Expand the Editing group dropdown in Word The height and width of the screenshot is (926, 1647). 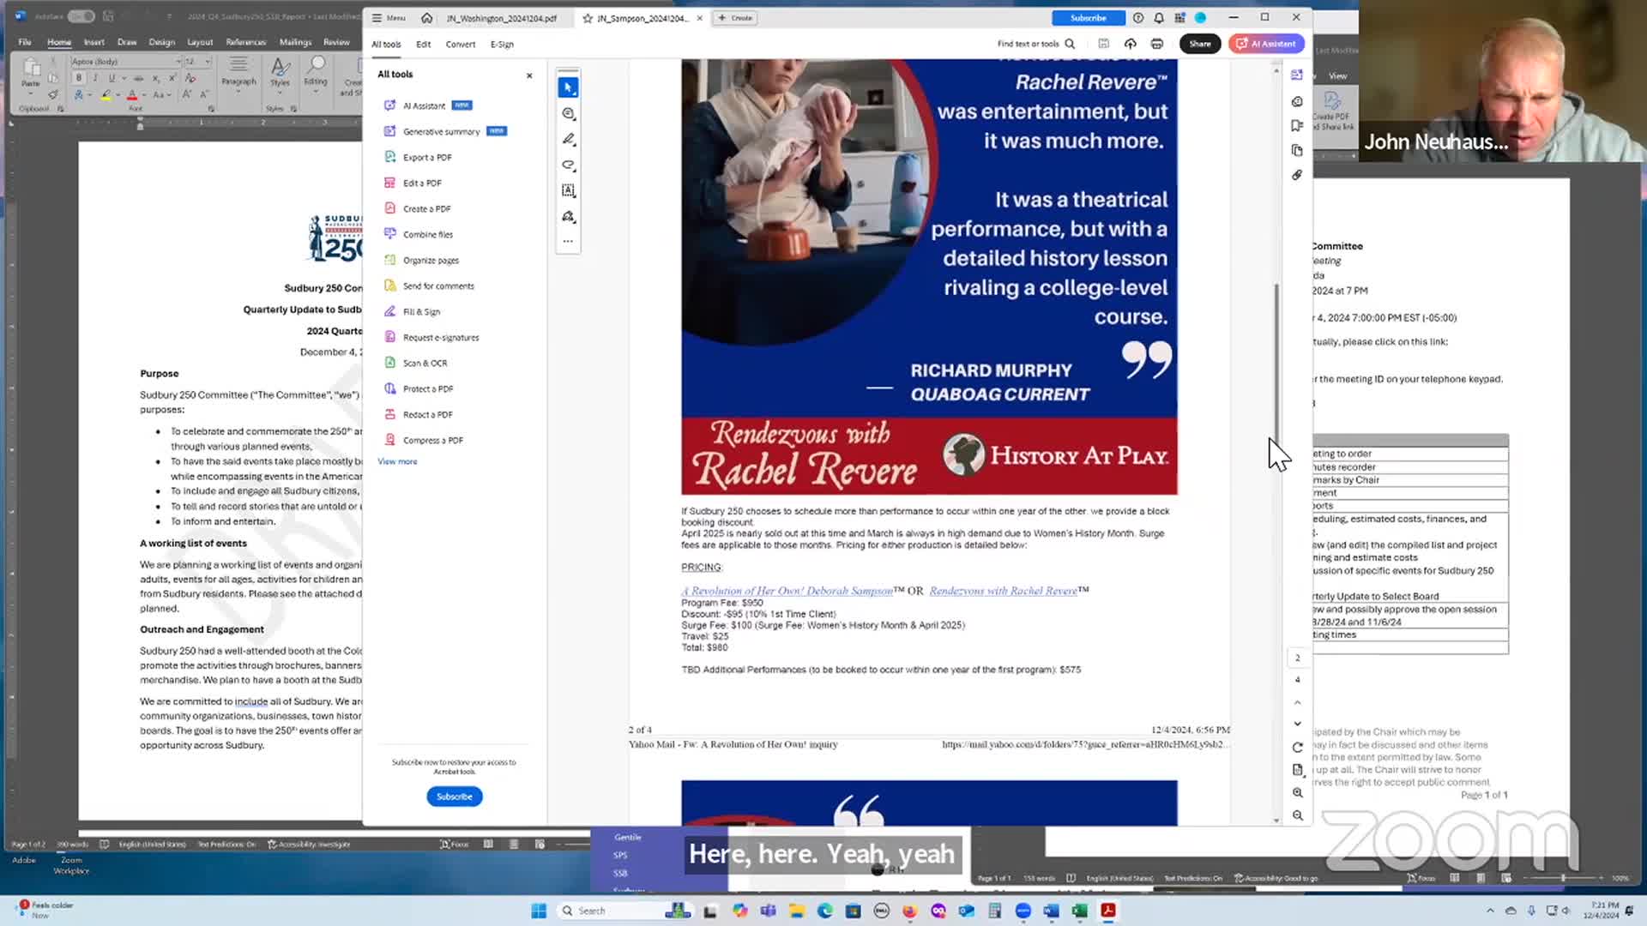316,75
